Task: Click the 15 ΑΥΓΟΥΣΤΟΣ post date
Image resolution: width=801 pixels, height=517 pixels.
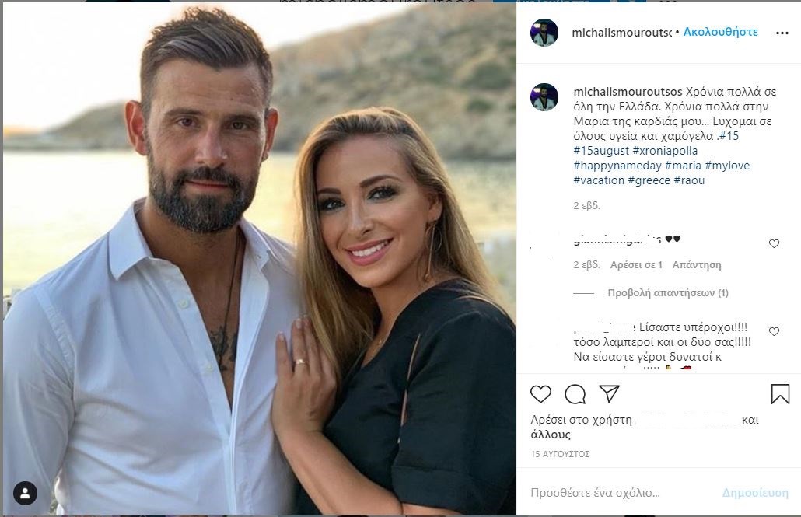Action: (560, 454)
